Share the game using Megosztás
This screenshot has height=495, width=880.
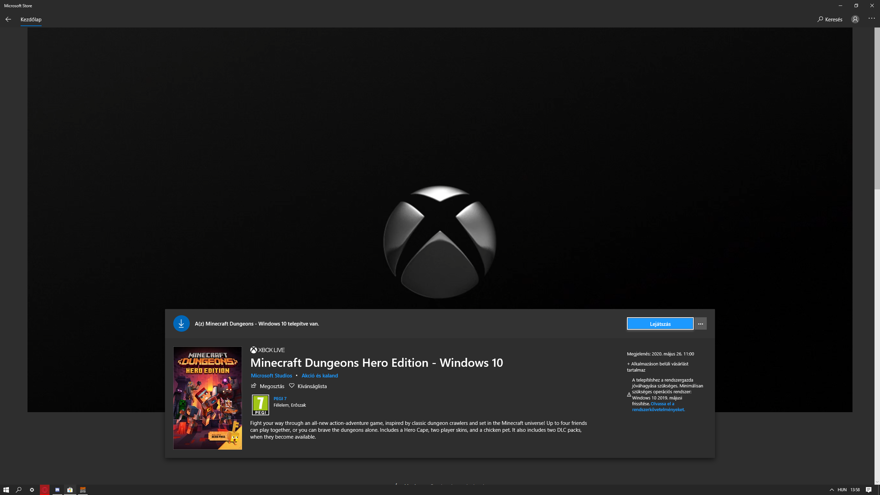point(268,386)
